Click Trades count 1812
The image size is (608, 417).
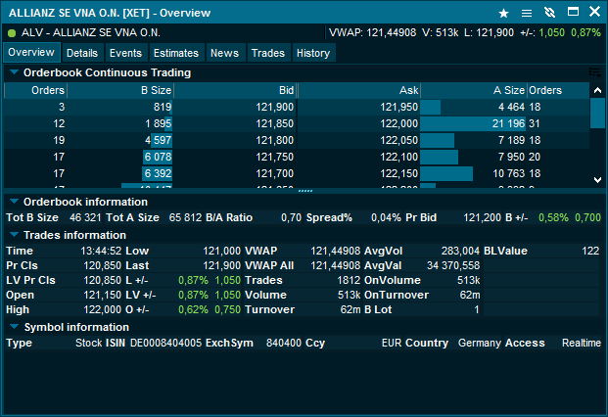tap(349, 281)
